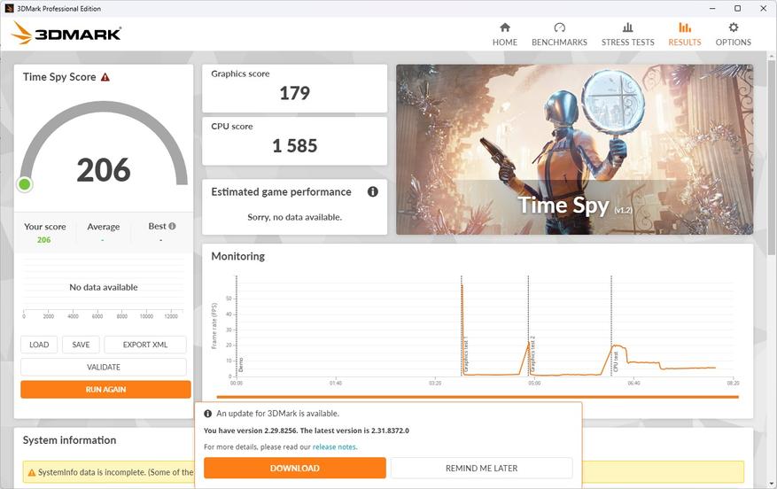Click the green Your score value 206
Screen dimensions: 777x489
43,240
